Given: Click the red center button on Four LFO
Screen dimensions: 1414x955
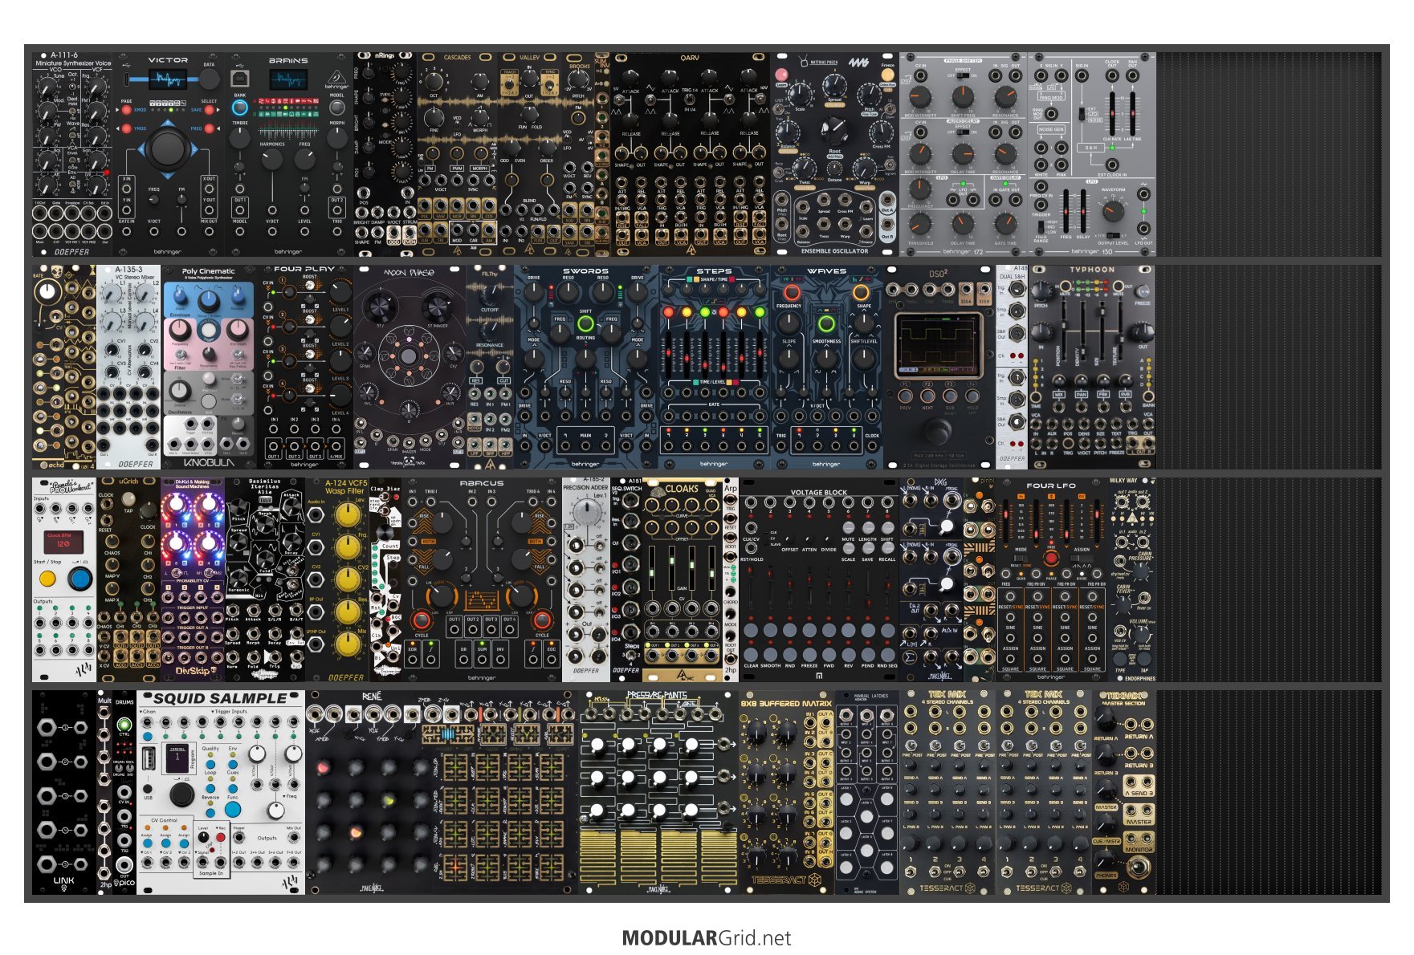Looking at the screenshot, I should (1050, 558).
